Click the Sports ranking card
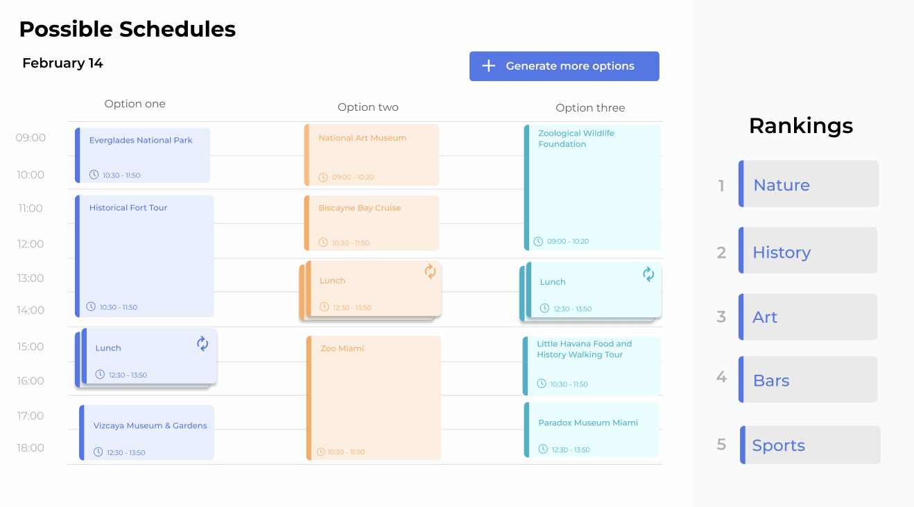Screen dimensions: 914x507 809,445
